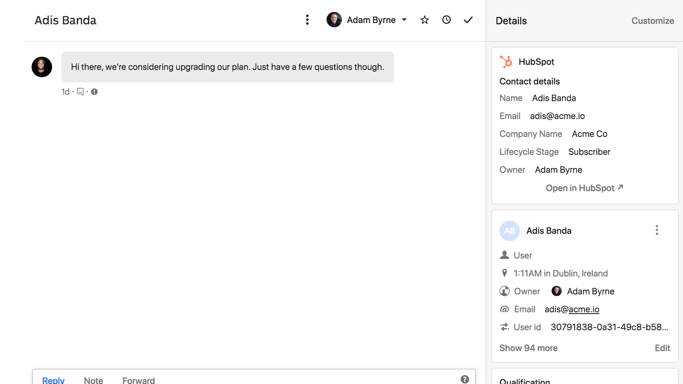Click the adis@acme.io email link
683x384 pixels.
coord(572,309)
